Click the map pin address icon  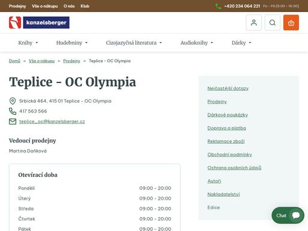[13, 101]
